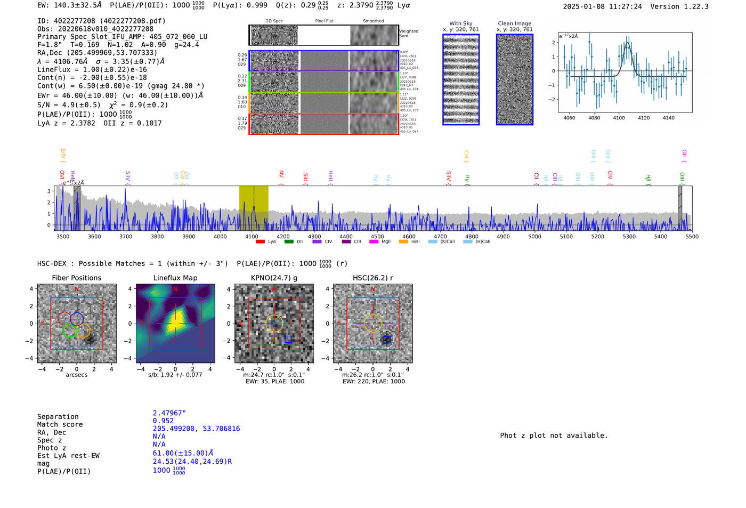Click the Smoothed column header

coord(373,21)
